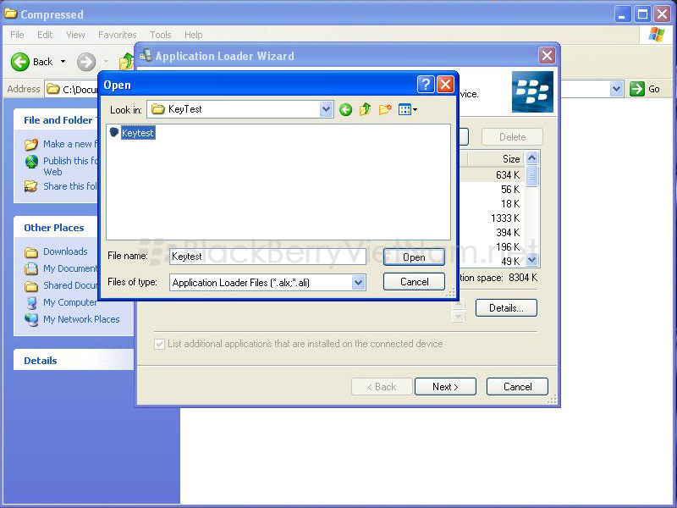Screen dimensions: 677x508
Task: Click Cancel in Application Loader Wizard
Action: (x=517, y=387)
